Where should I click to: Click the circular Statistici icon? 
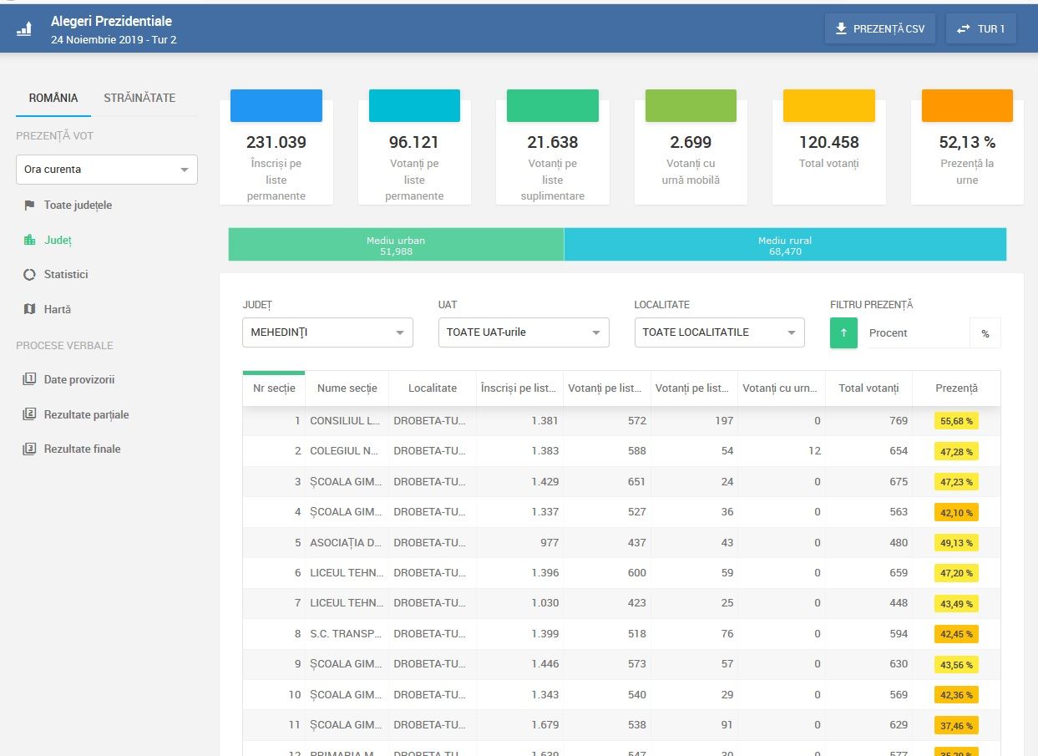point(29,274)
